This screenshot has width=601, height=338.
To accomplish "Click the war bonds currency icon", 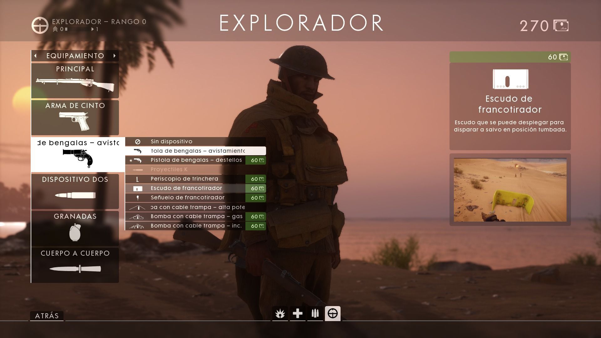I will 561,26.
